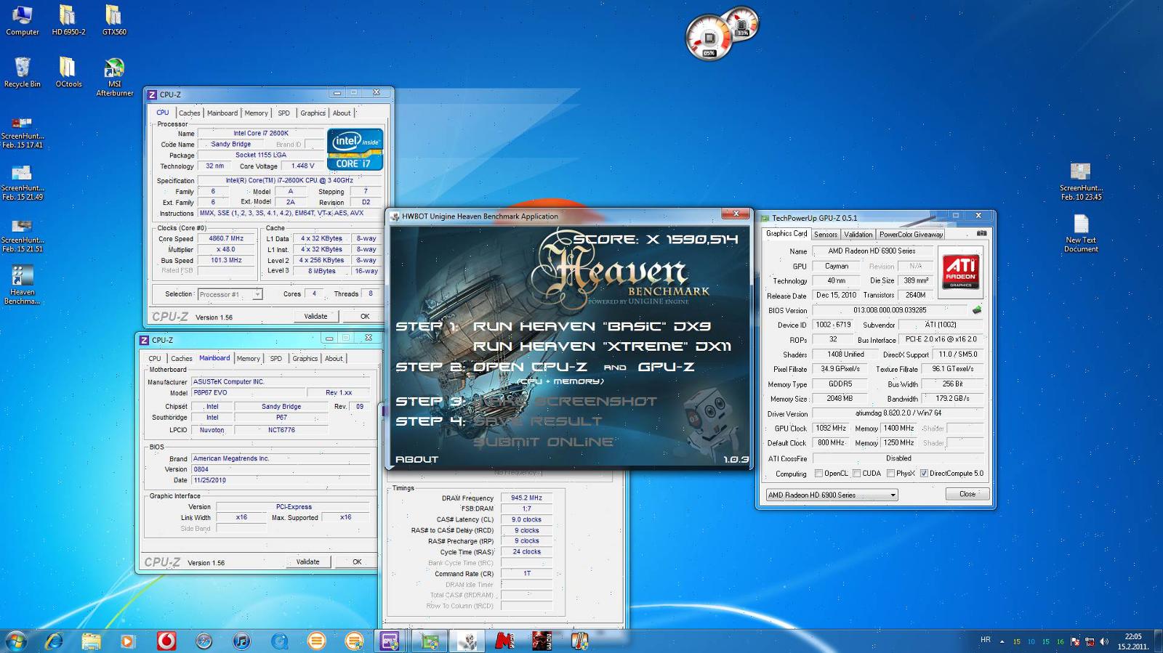Click OK in the top CPU-Z window
The height and width of the screenshot is (653, 1163).
[365, 316]
